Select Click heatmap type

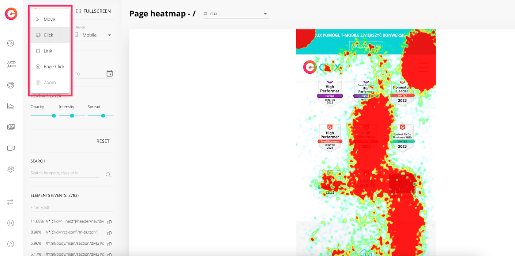[x=50, y=35]
